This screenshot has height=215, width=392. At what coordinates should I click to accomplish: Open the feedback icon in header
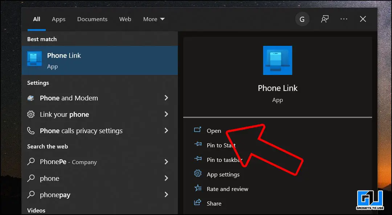tap(324, 19)
